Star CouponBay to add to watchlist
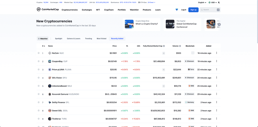Viewport: 258px width, 127px height. [x=39, y=61]
